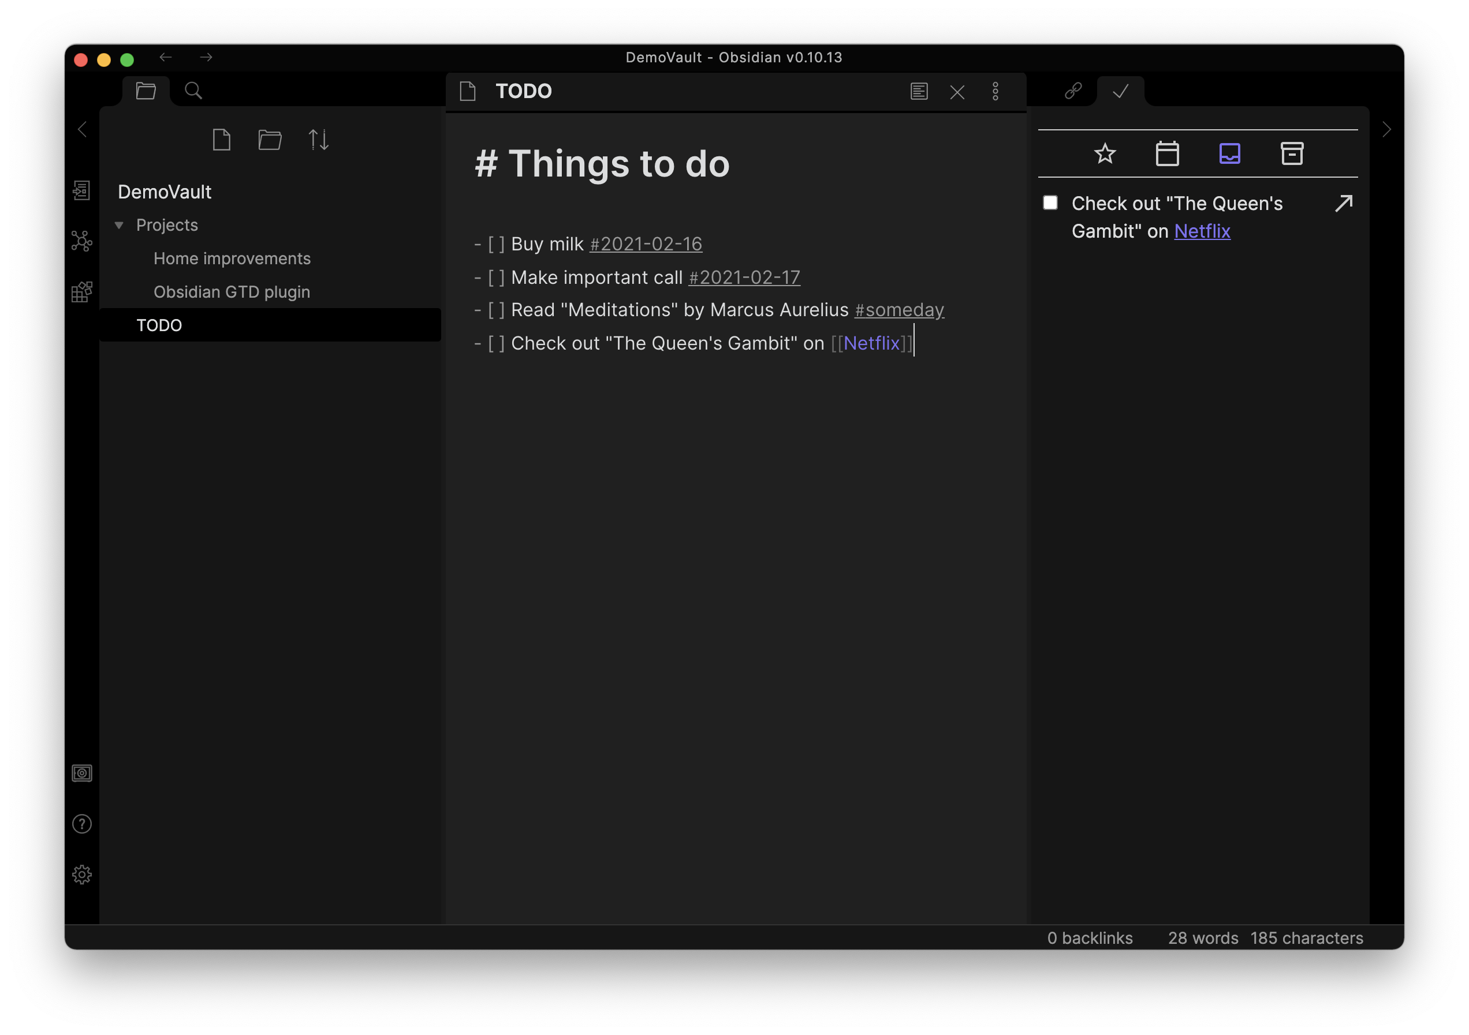Switch to the backlinks tab
The image size is (1469, 1035).
[x=1073, y=91]
